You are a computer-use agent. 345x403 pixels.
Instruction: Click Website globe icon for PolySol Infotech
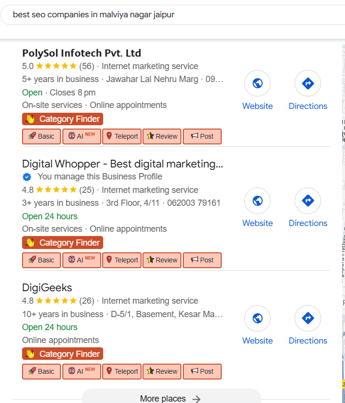point(257,83)
